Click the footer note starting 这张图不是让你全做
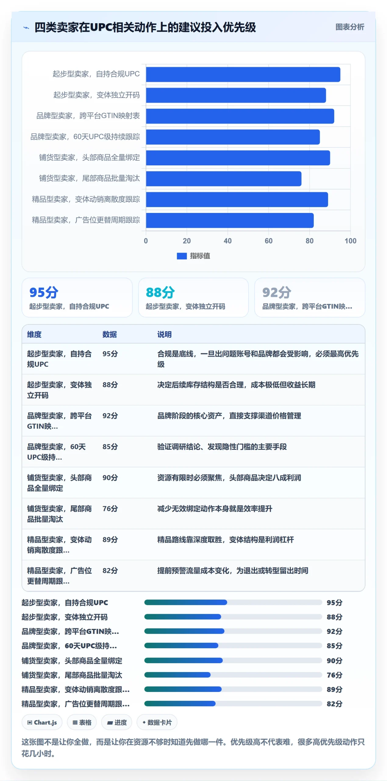Image resolution: width=387 pixels, height=781 pixels. click(x=193, y=747)
